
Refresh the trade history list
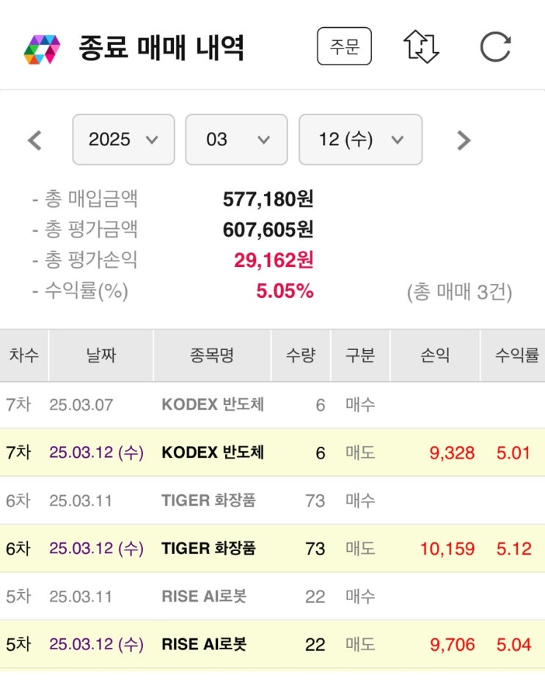pos(495,47)
